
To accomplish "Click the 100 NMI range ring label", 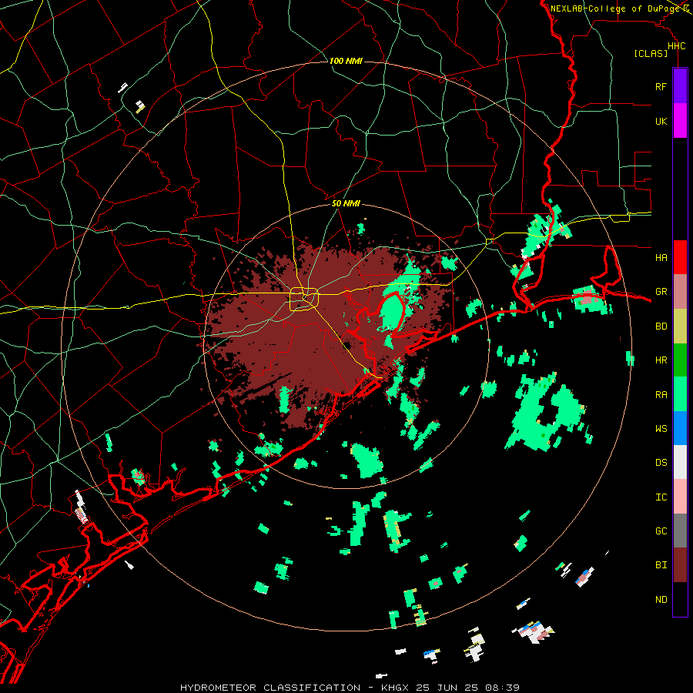I will click(x=346, y=61).
